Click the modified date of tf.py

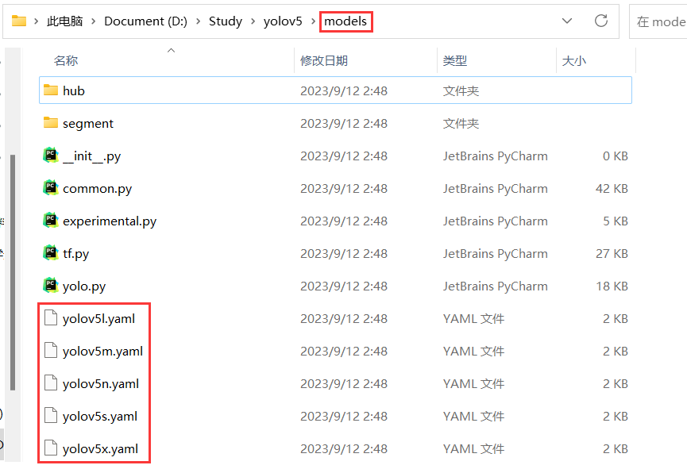tap(344, 254)
